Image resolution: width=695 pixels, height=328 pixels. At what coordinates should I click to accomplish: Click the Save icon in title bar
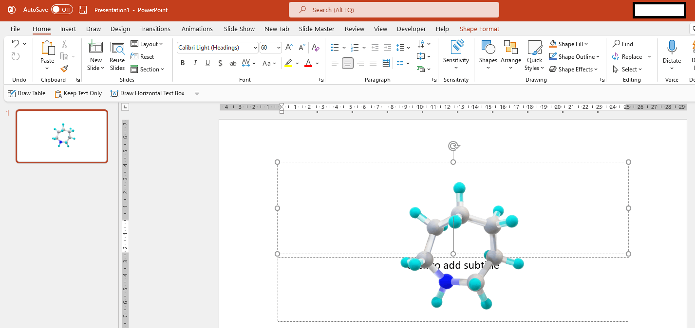pyautogui.click(x=83, y=10)
